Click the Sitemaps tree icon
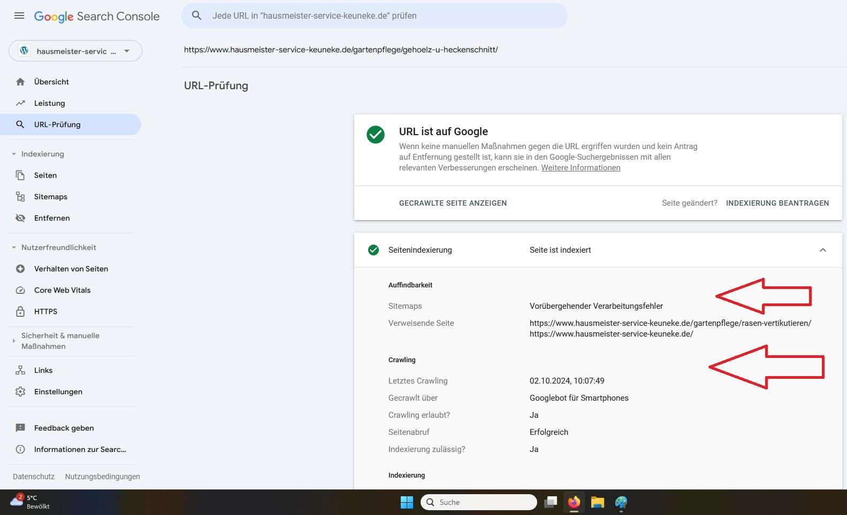Viewport: 847px width, 515px height. coord(20,197)
